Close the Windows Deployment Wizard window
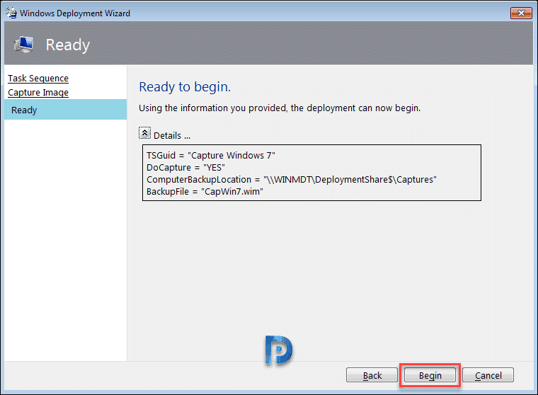538x395 pixels. click(x=521, y=13)
